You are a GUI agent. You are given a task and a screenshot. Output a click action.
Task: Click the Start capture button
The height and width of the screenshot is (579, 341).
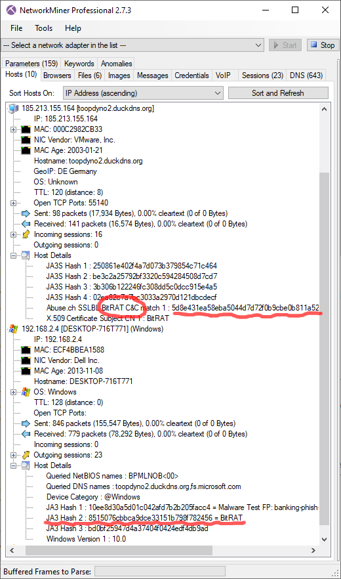pyautogui.click(x=285, y=45)
